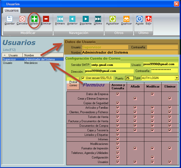Select the Usuario Mecánicos row
Image resolution: width=181 pixels, height=168 pixels.
click(x=33, y=63)
